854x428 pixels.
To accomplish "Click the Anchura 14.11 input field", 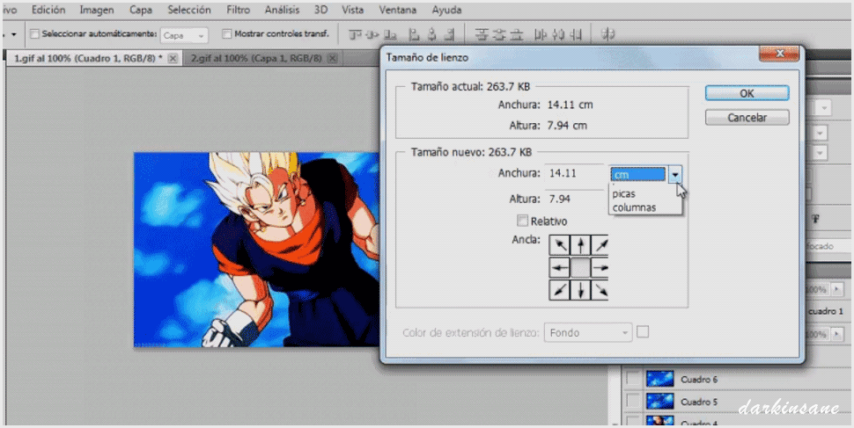I will [574, 173].
